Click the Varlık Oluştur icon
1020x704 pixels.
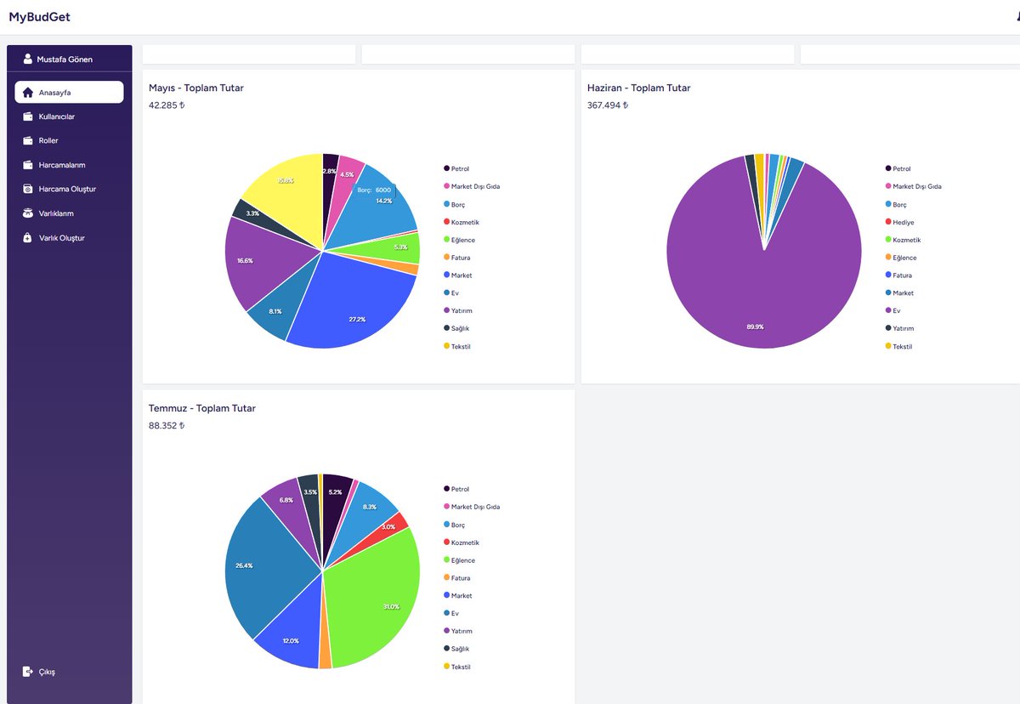point(28,238)
